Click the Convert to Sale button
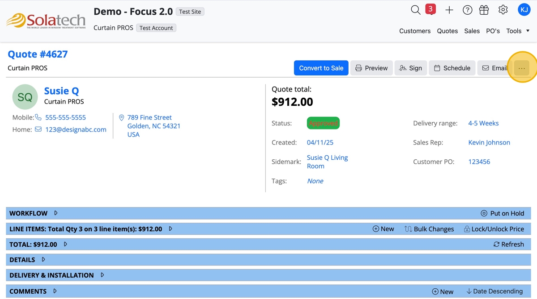Viewport: 537px width, 299px height. (x=321, y=68)
